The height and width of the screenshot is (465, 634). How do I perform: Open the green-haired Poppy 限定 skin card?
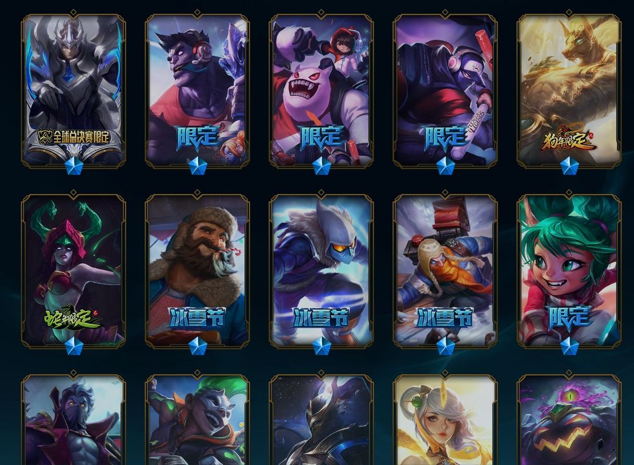click(x=569, y=271)
